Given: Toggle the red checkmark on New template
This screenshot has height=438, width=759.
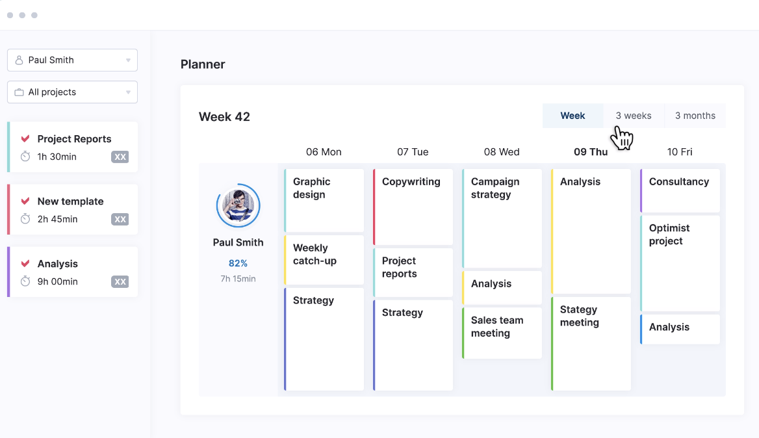Looking at the screenshot, I should 25,201.
